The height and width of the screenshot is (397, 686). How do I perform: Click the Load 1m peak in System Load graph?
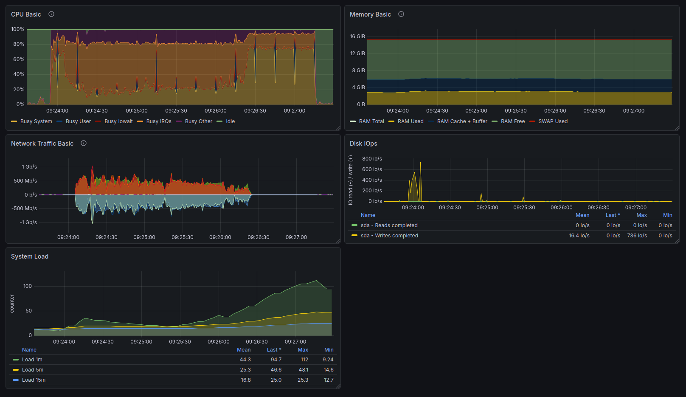point(316,281)
